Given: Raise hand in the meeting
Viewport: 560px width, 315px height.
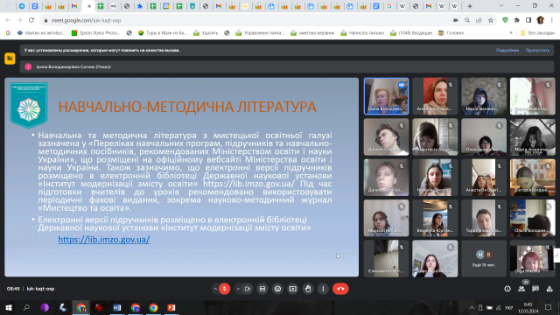Looking at the screenshot, I should 308,289.
